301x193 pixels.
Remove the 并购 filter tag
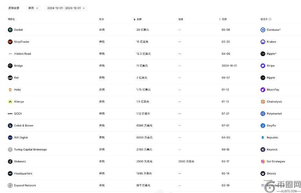tap(37, 8)
